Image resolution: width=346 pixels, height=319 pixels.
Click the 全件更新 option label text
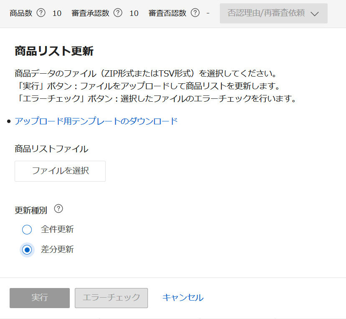[57, 229]
